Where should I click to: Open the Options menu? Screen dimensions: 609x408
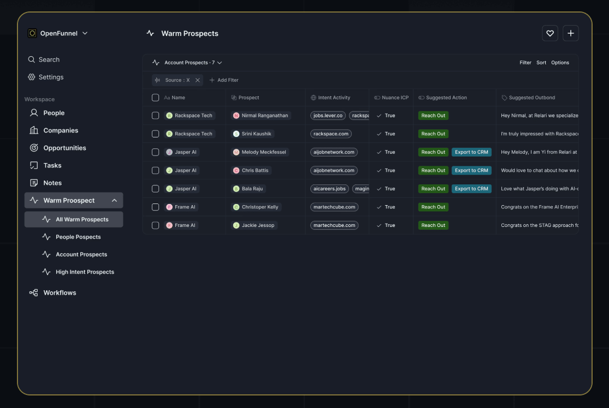[x=560, y=62]
